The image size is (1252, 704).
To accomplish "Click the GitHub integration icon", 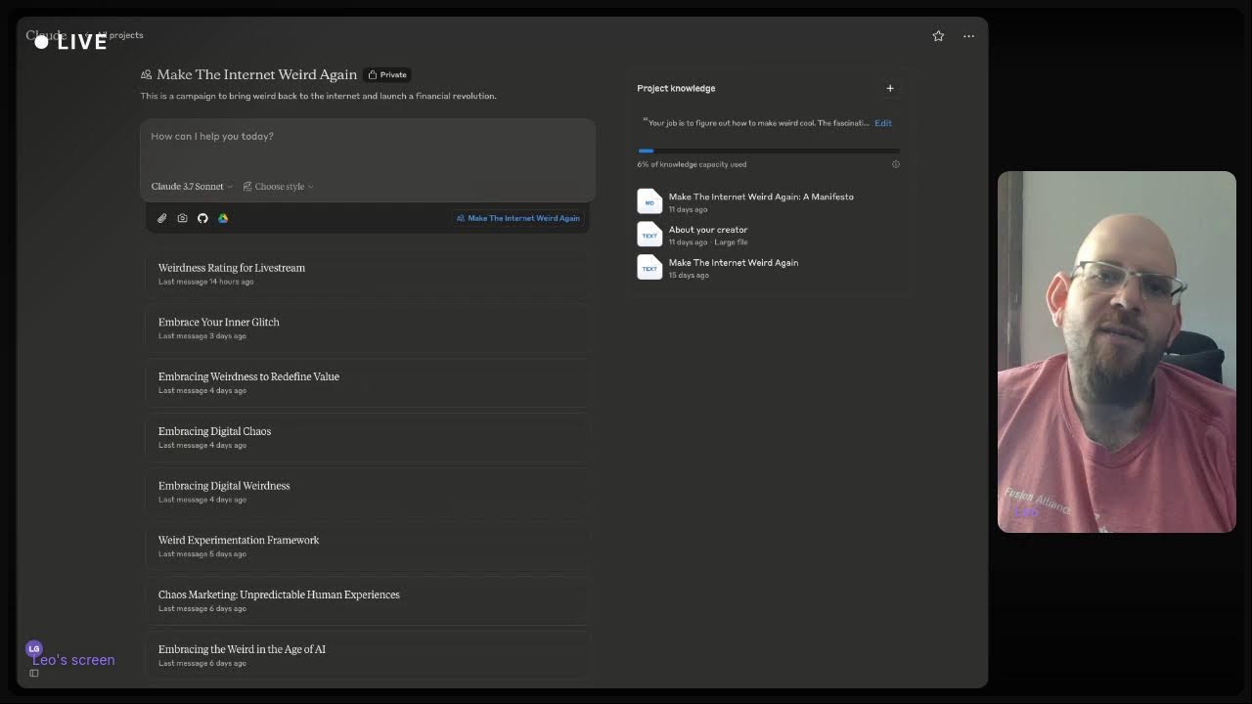I will (202, 218).
